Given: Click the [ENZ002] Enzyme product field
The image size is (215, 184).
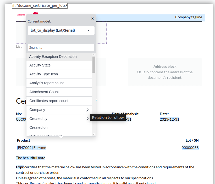Looking at the screenshot, I should point(31,148).
